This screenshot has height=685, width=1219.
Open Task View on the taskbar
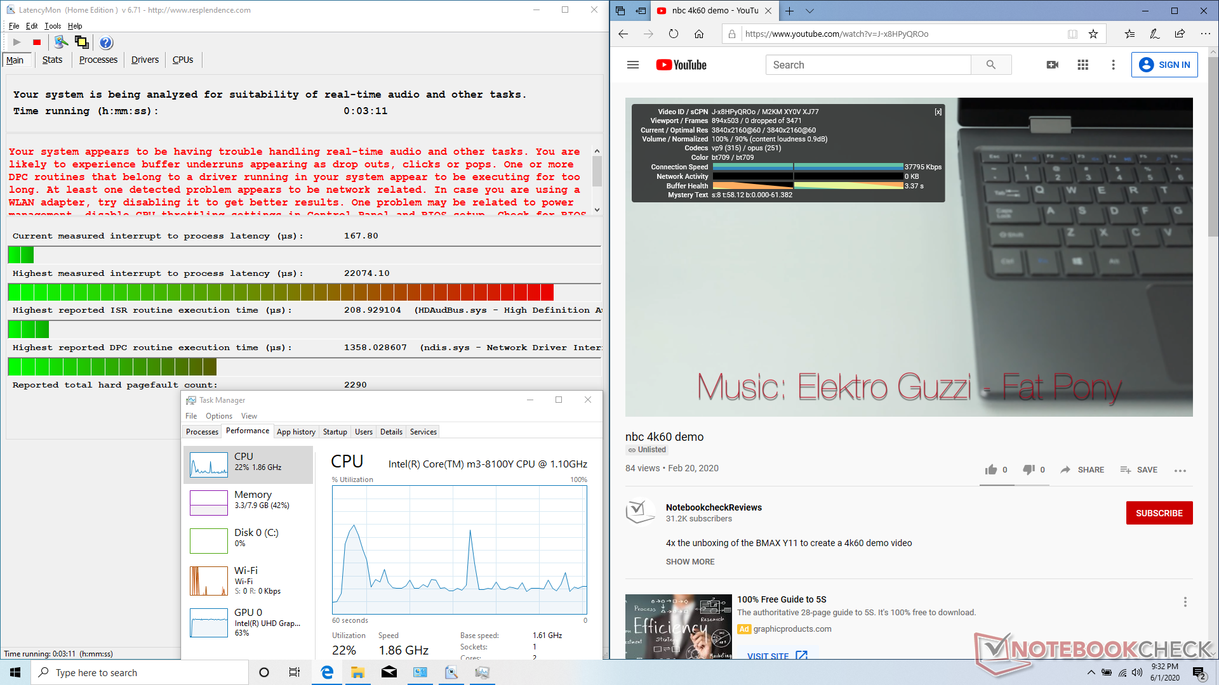[x=295, y=672]
